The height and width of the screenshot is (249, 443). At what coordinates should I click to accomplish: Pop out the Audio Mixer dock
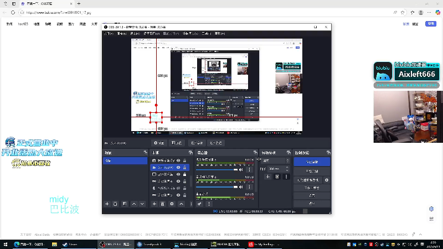(x=255, y=153)
